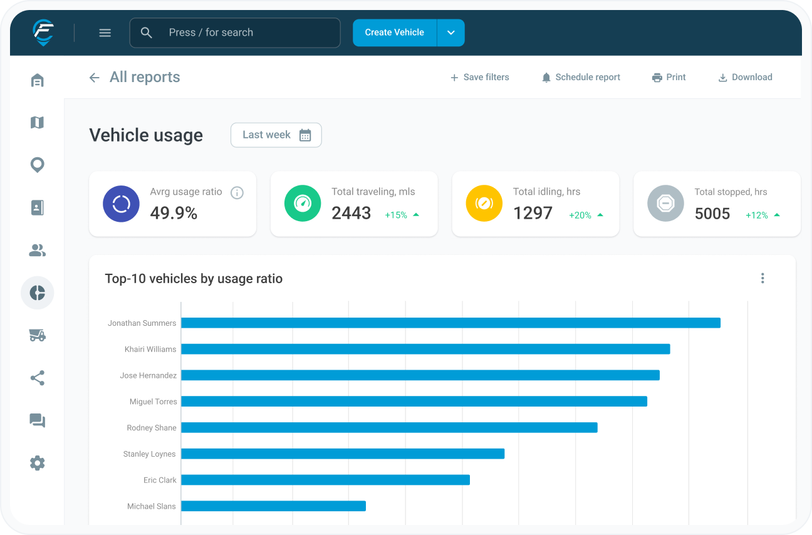This screenshot has height=535, width=812.
Task: Go back to All reports
Action: click(145, 78)
